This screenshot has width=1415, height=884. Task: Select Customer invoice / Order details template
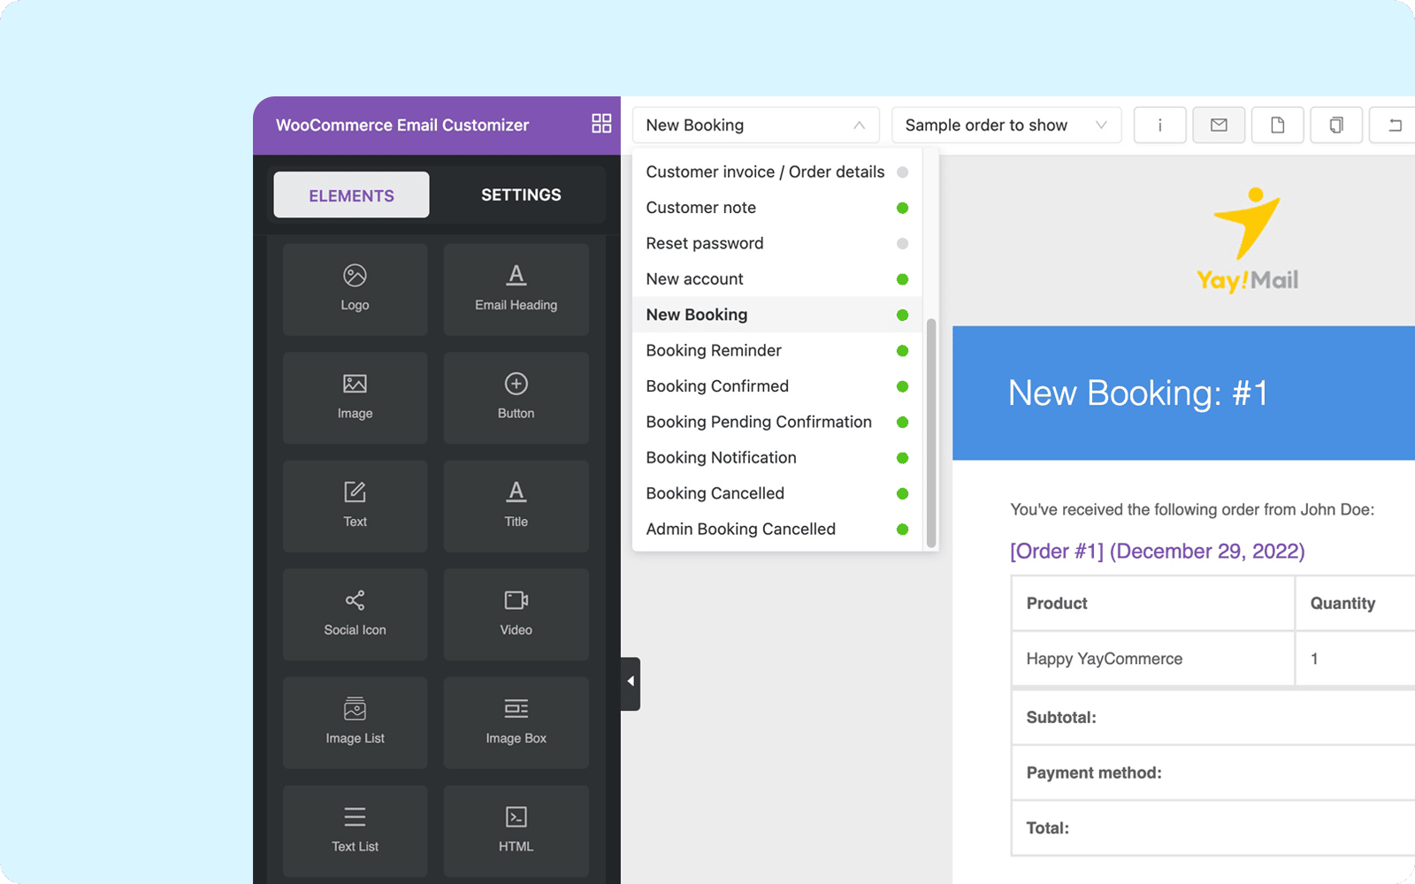[x=777, y=171]
